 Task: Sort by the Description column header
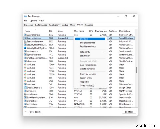tap(126, 31)
